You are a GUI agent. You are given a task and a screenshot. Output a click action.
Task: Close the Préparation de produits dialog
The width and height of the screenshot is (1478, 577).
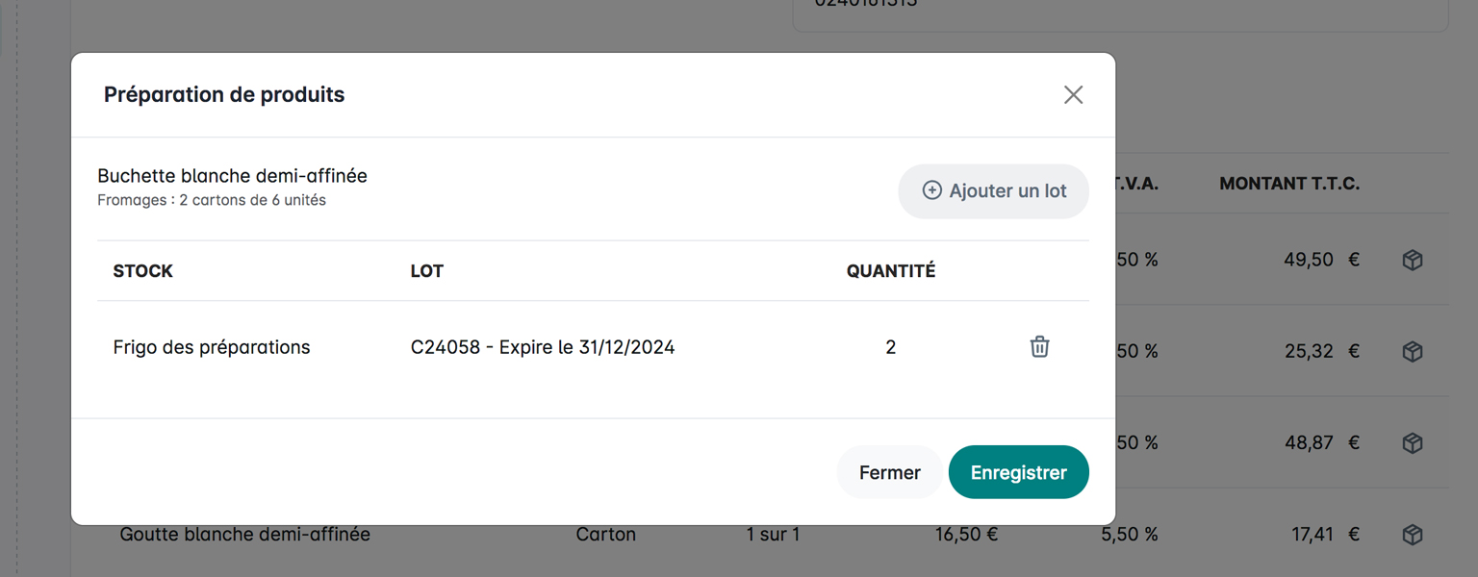pos(1073,94)
